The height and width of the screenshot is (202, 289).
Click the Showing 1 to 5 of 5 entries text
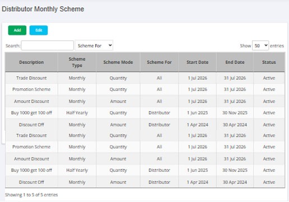[x=31, y=195]
